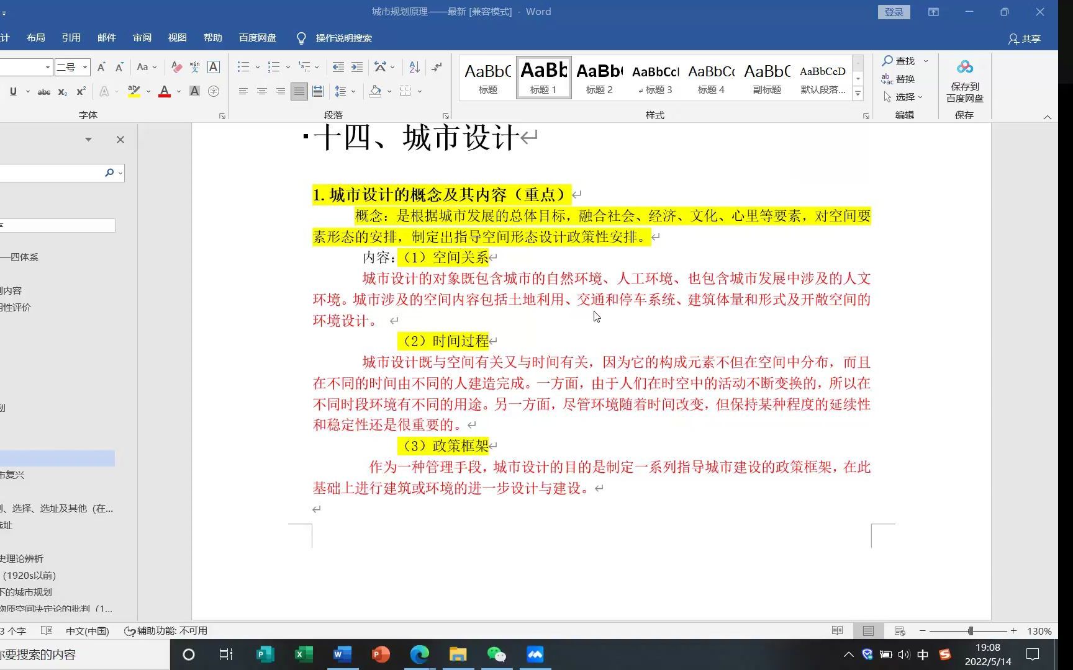The height and width of the screenshot is (670, 1073).
Task: Apply the 标题 2 style
Action: 599,77
